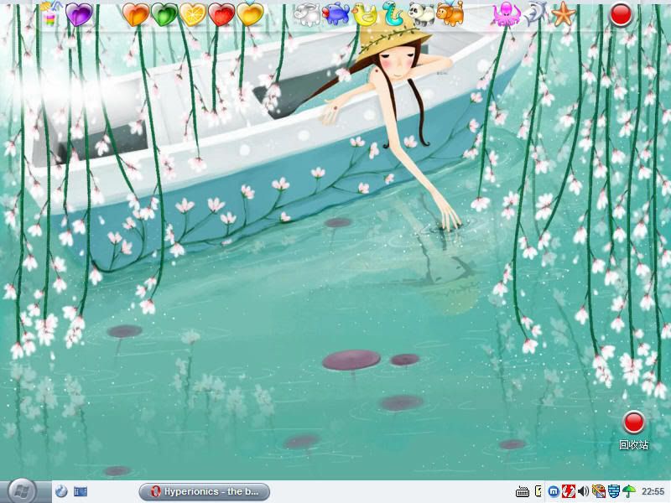Click the red lightning tray icon
This screenshot has width=671, height=503.
[569, 491]
